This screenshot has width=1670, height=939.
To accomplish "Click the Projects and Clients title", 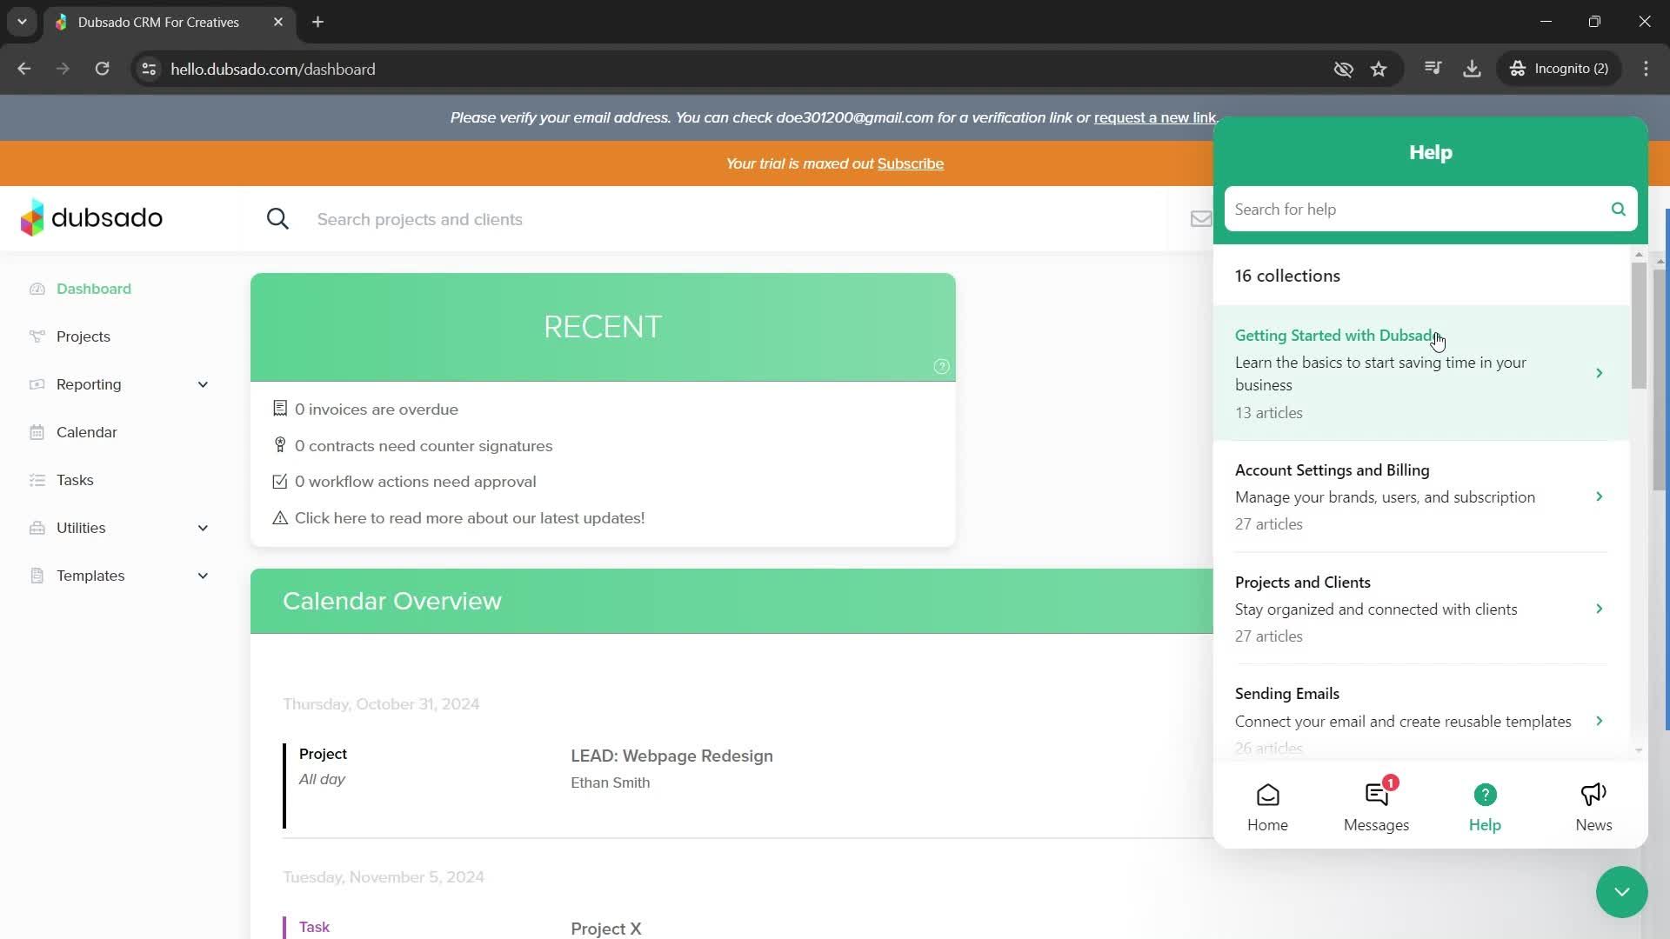I will tap(1302, 583).
